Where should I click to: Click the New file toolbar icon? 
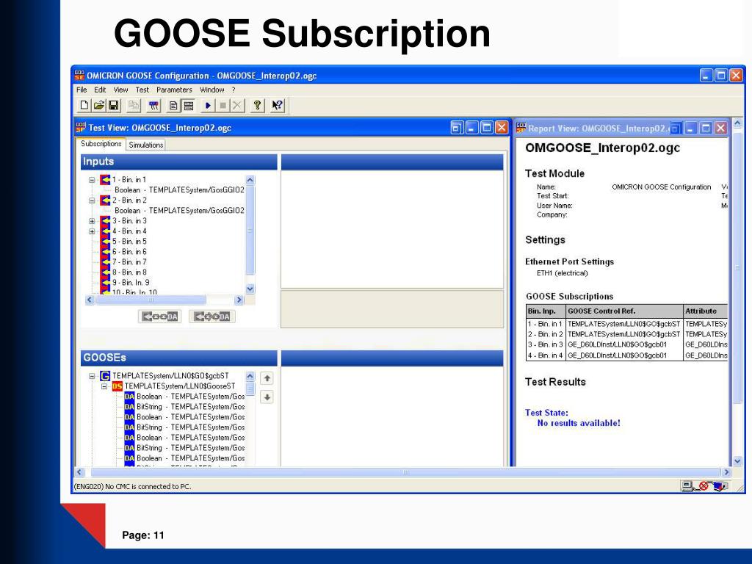(x=84, y=106)
